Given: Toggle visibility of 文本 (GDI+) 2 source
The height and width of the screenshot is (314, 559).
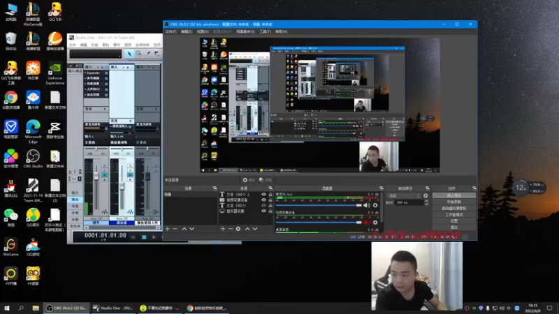Looking at the screenshot, I should 263,195.
